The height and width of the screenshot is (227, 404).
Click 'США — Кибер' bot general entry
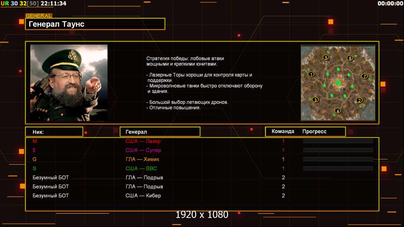(x=143, y=196)
